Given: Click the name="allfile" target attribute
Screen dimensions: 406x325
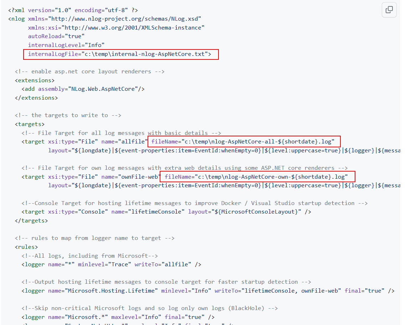Looking at the screenshot, I should (x=124, y=142).
